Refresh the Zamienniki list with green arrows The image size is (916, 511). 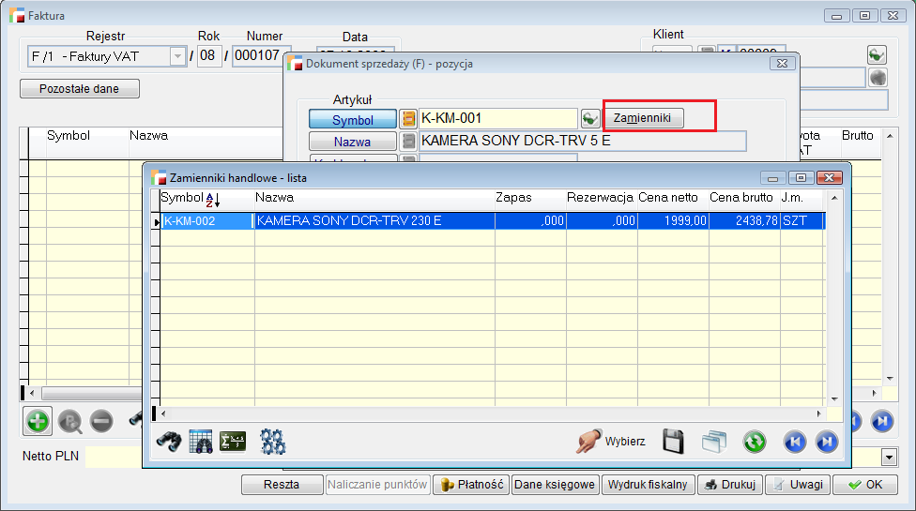coord(755,442)
